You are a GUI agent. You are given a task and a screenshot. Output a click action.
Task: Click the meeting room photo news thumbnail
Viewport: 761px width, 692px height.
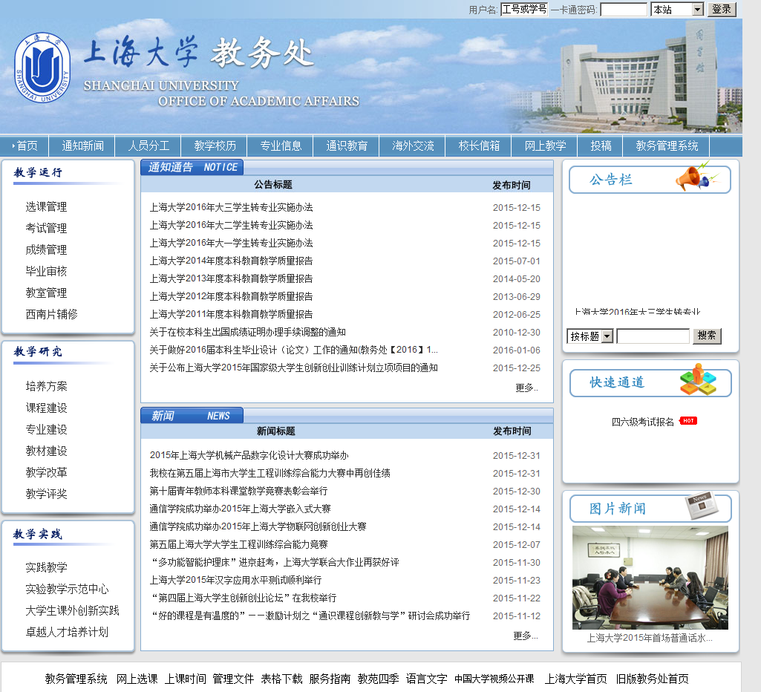tap(650, 578)
